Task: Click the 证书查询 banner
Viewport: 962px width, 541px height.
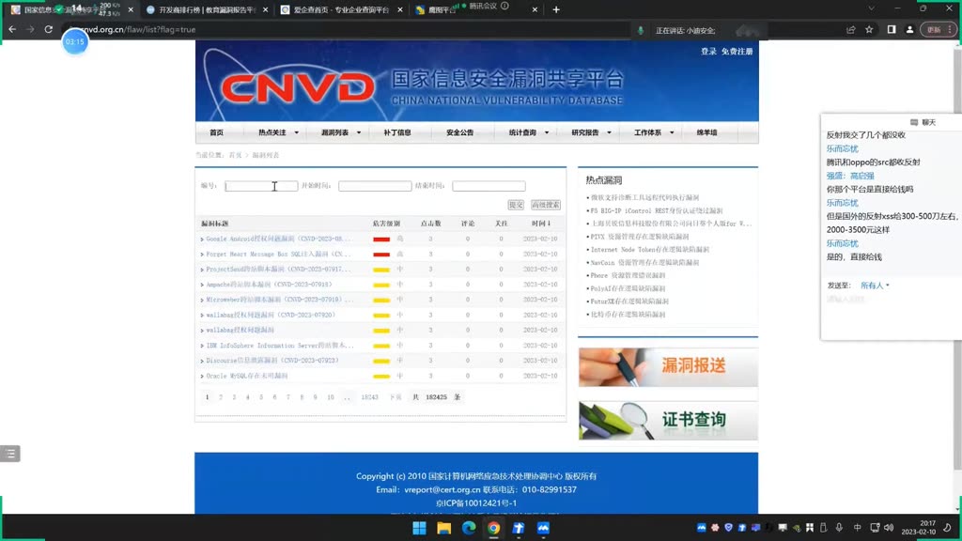Action: 668,420
